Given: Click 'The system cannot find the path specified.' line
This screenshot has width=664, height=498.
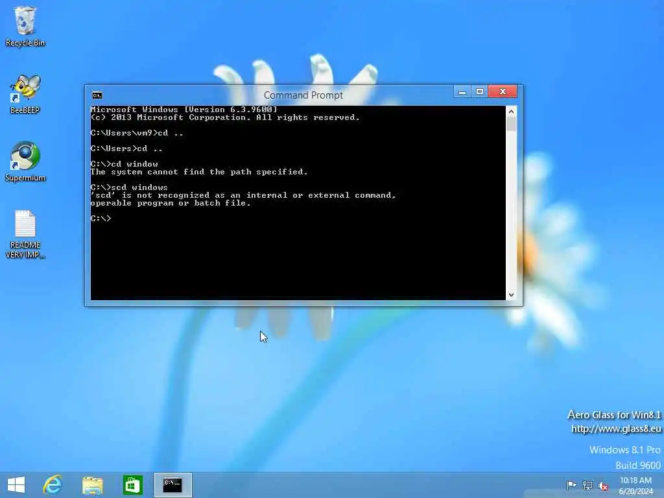Looking at the screenshot, I should [199, 172].
